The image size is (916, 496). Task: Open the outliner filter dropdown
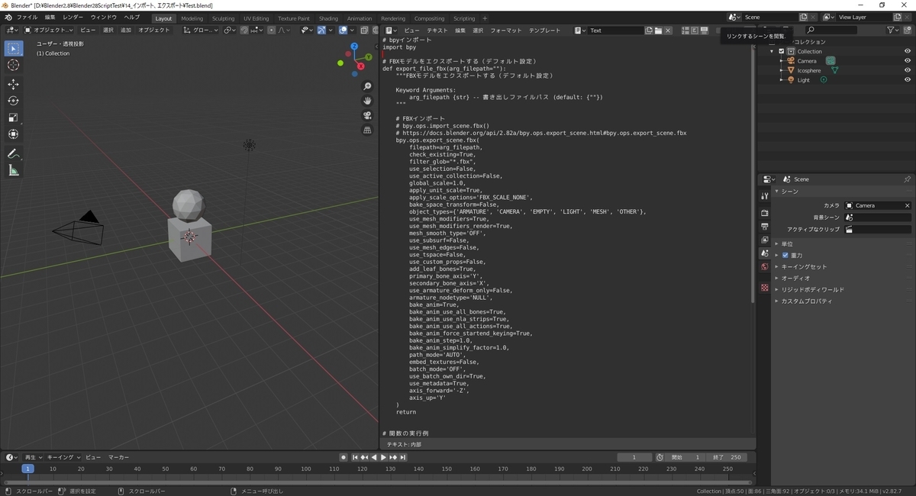pyautogui.click(x=893, y=31)
